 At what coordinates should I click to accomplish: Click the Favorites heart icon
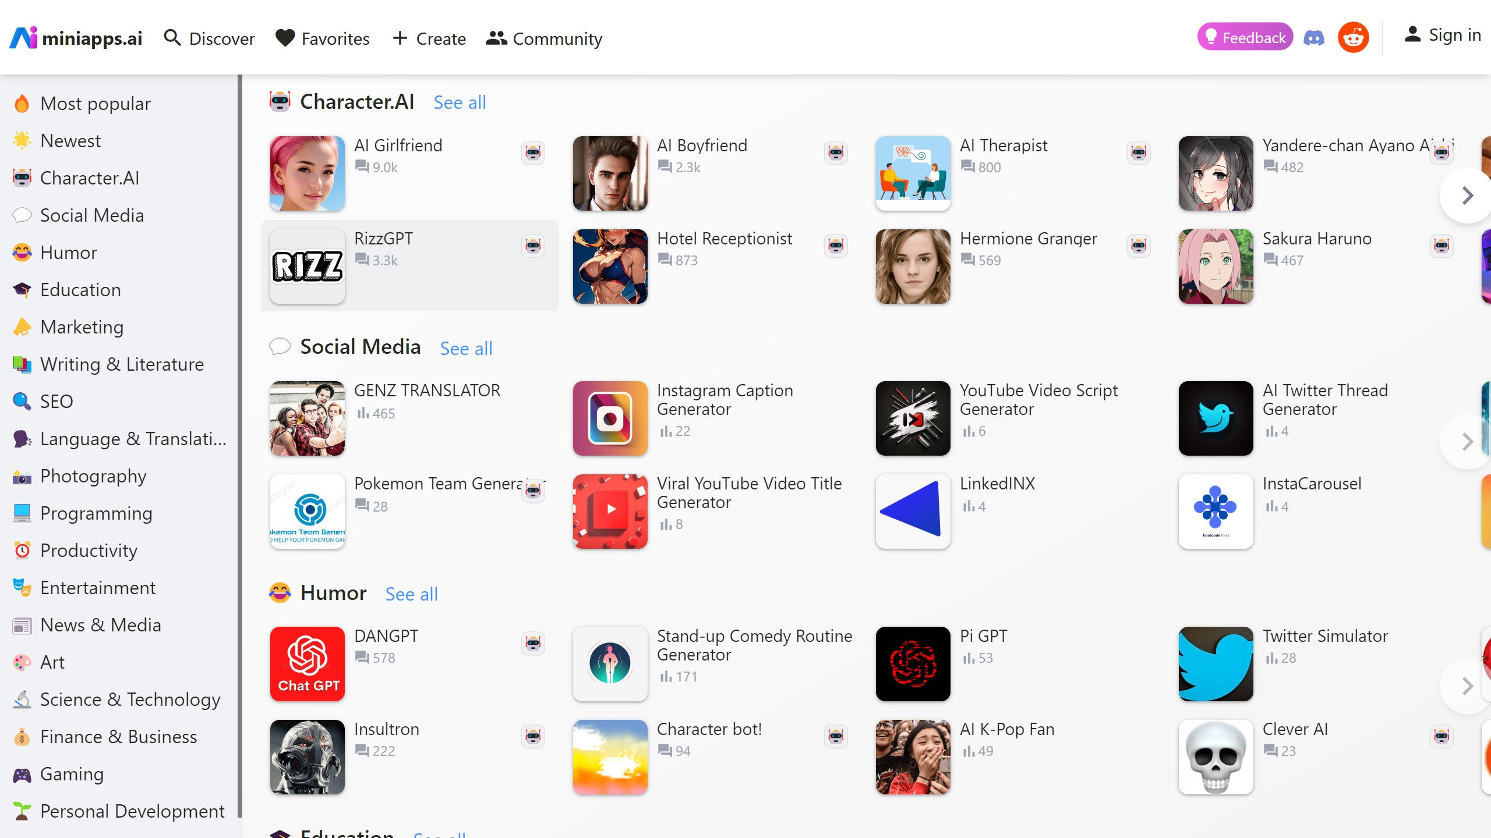tap(285, 38)
